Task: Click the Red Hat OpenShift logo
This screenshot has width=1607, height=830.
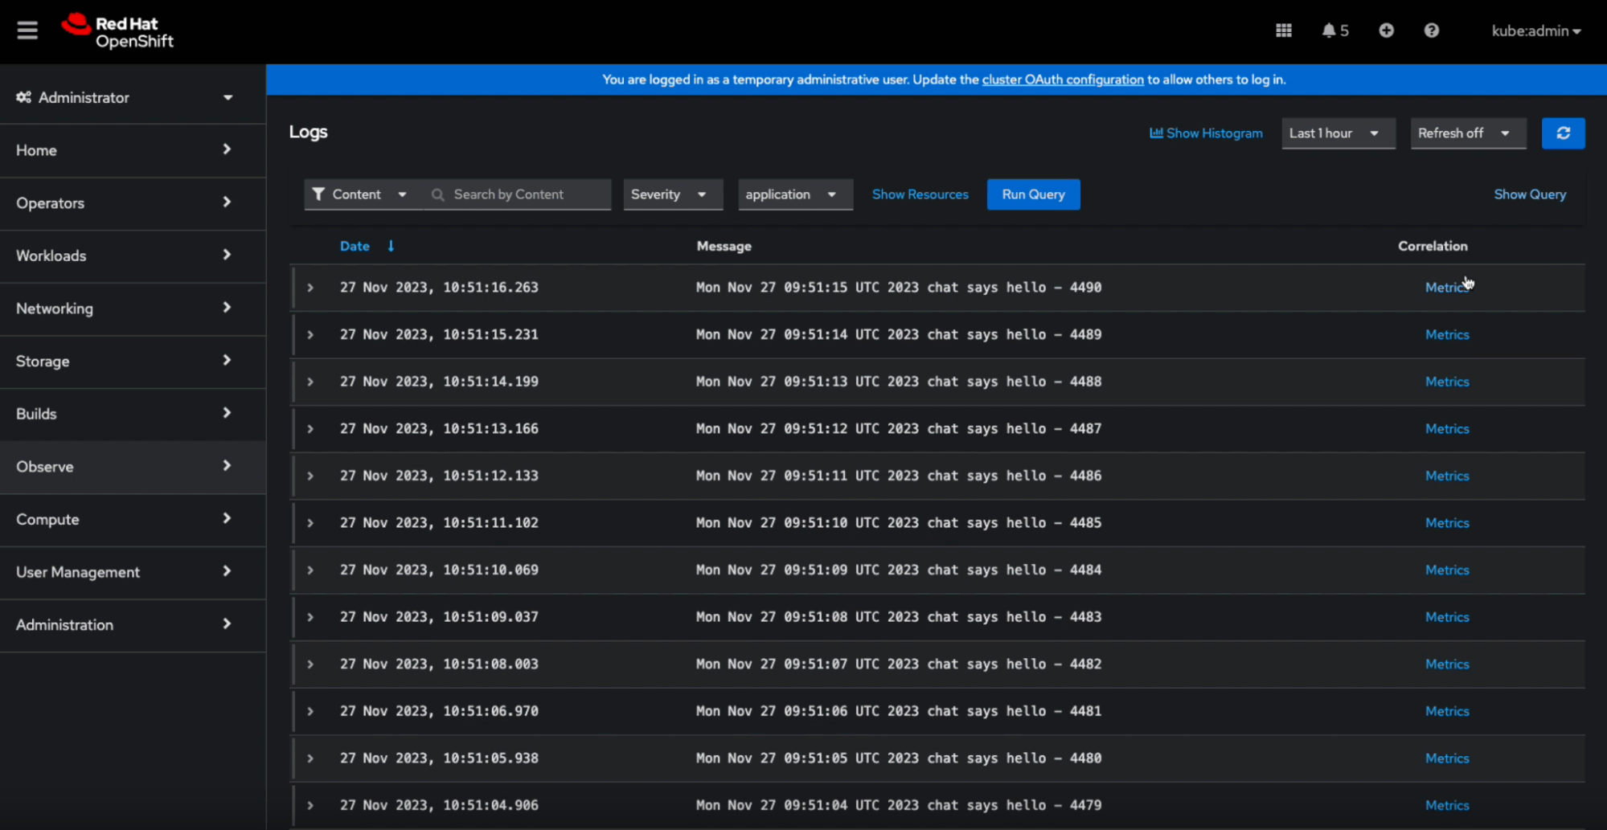Action: tap(117, 31)
